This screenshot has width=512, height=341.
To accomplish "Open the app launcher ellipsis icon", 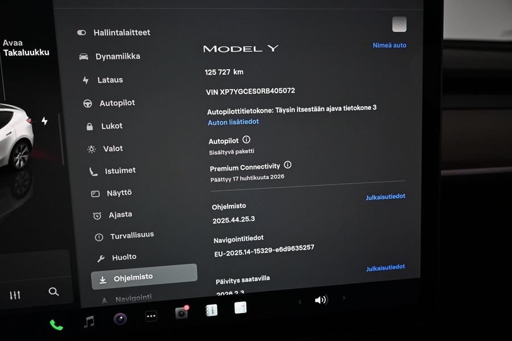I will click(x=150, y=316).
